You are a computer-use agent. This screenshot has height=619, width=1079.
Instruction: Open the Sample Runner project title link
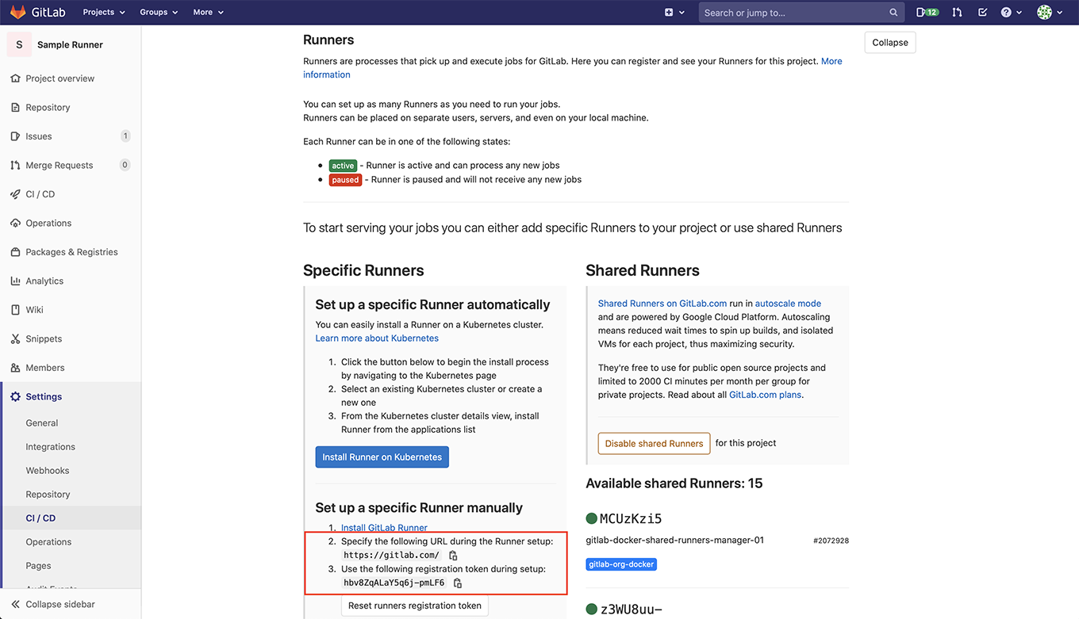click(71, 45)
